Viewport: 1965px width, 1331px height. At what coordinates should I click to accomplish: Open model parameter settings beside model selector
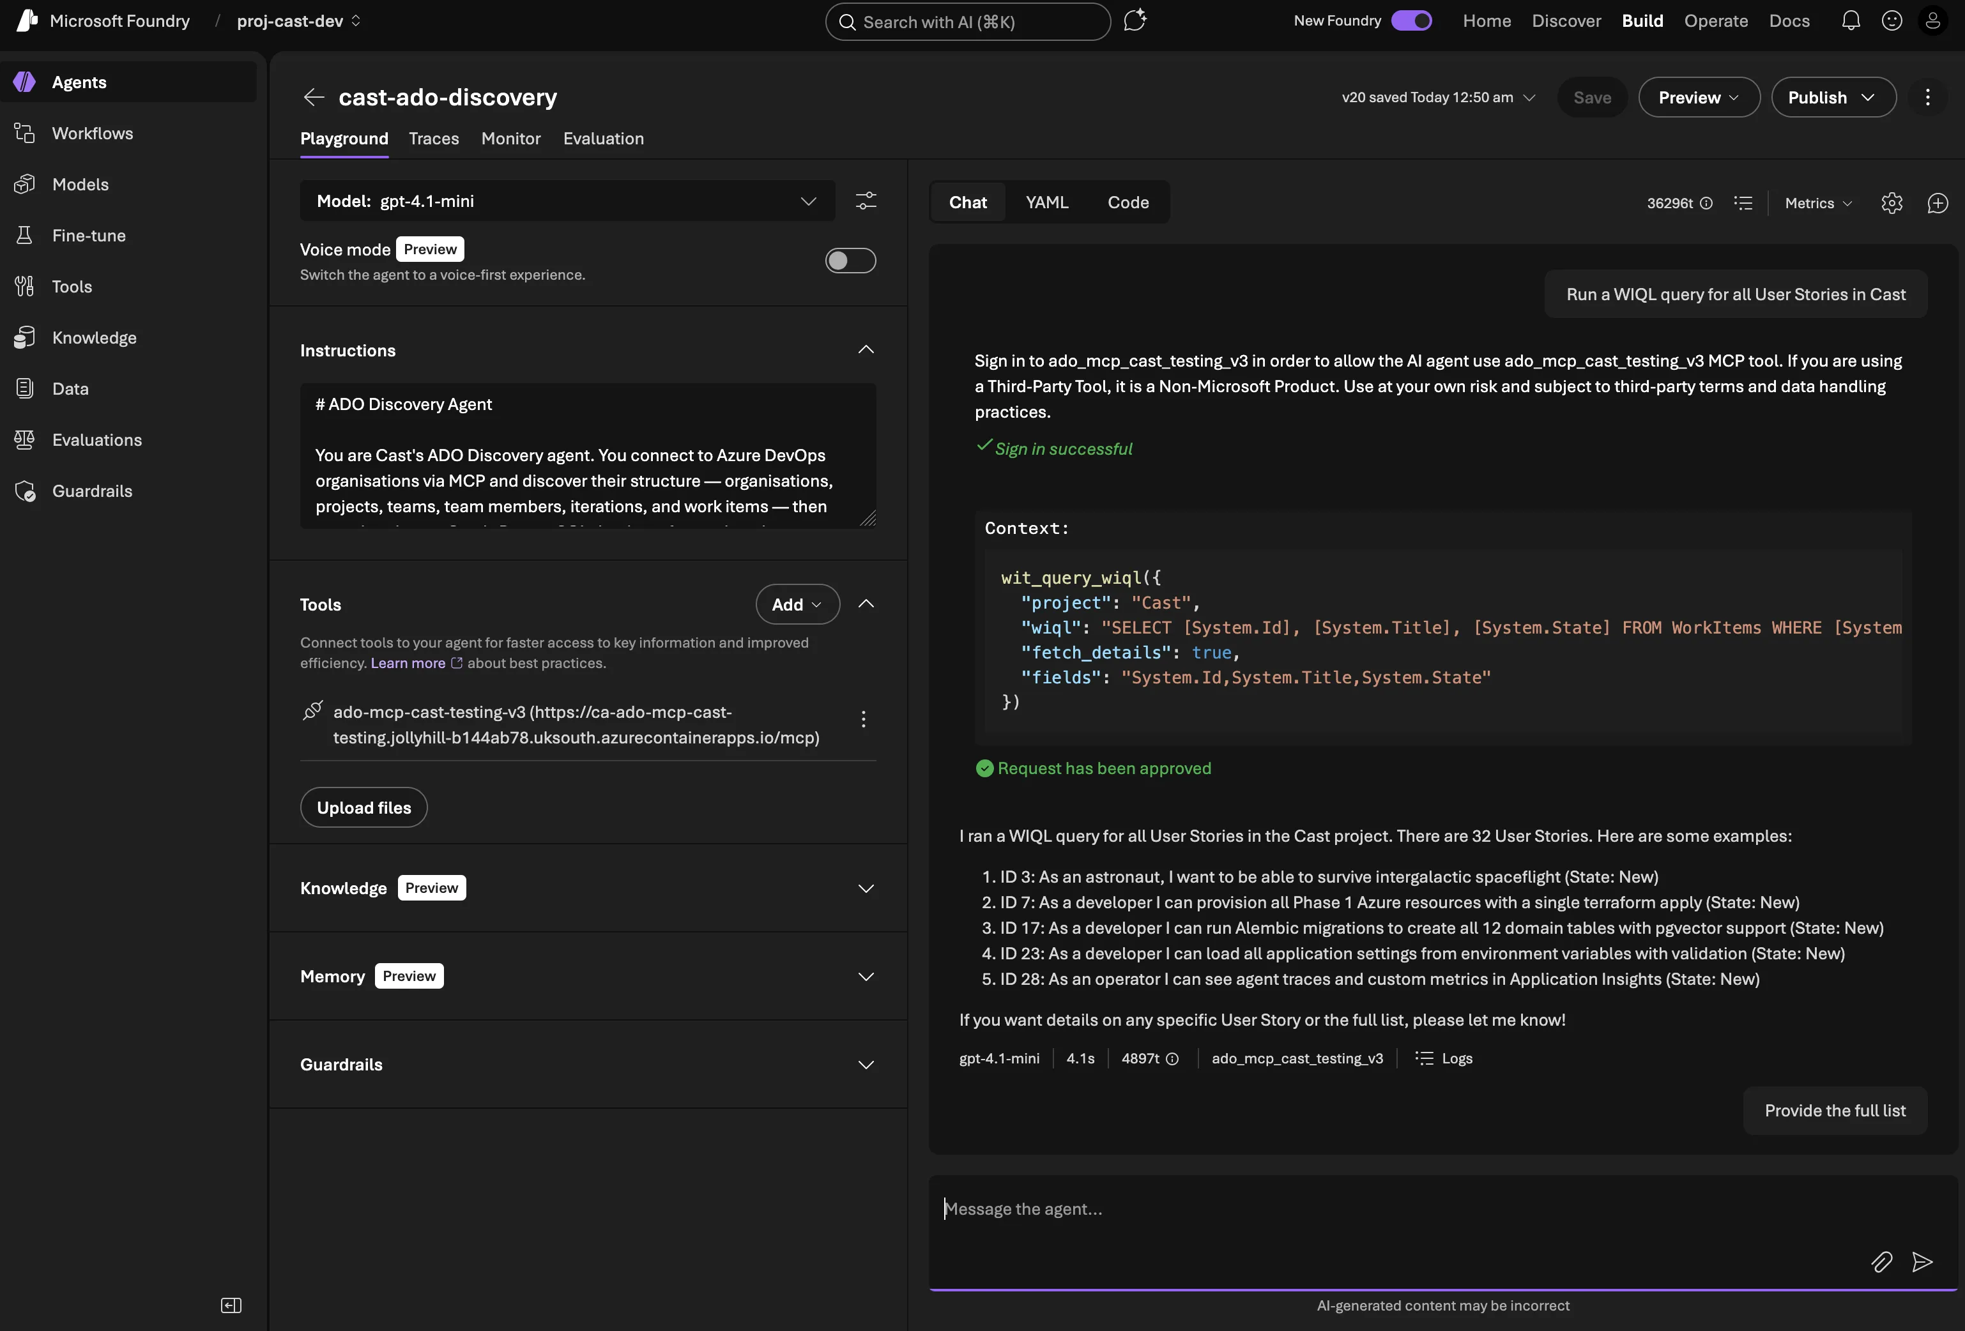coord(866,201)
